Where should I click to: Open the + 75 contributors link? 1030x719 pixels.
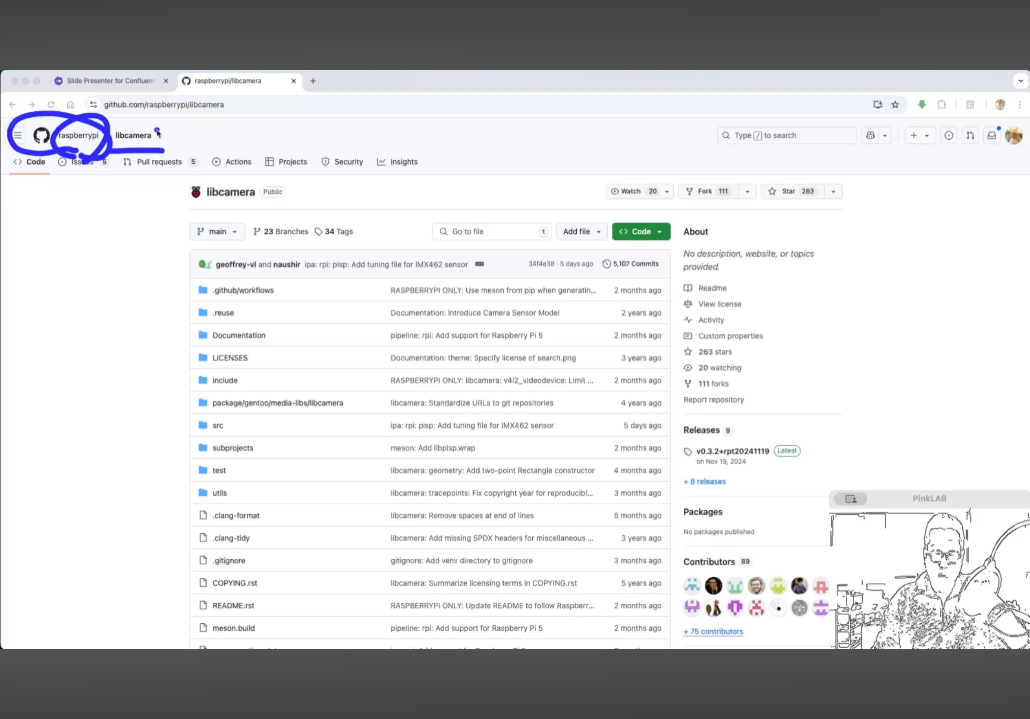713,631
